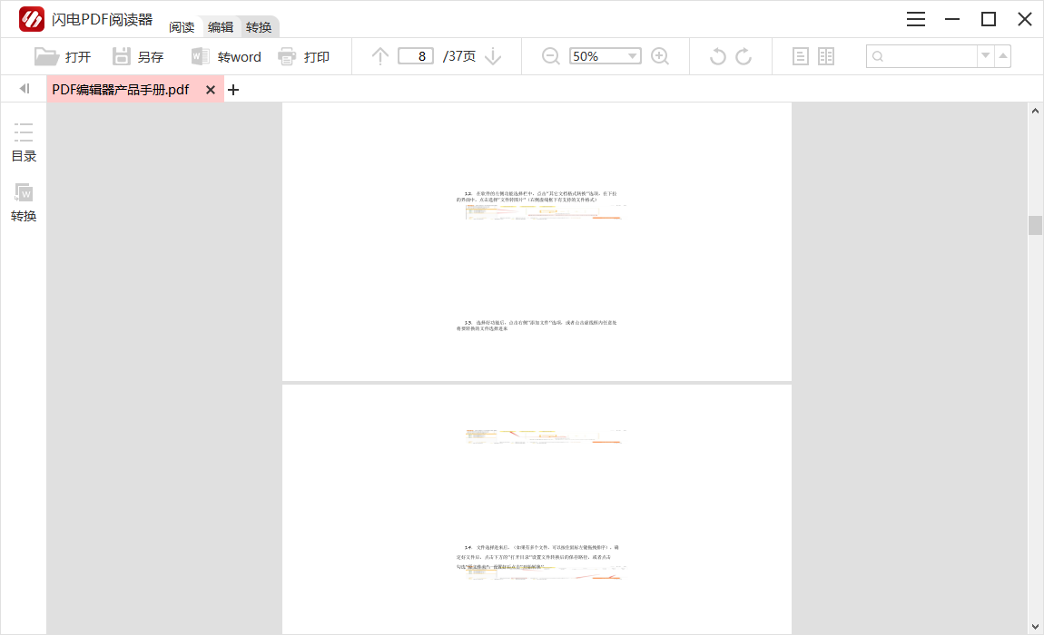Collapse the left sidebar panel
Screen dimensions: 1044x635
point(25,89)
